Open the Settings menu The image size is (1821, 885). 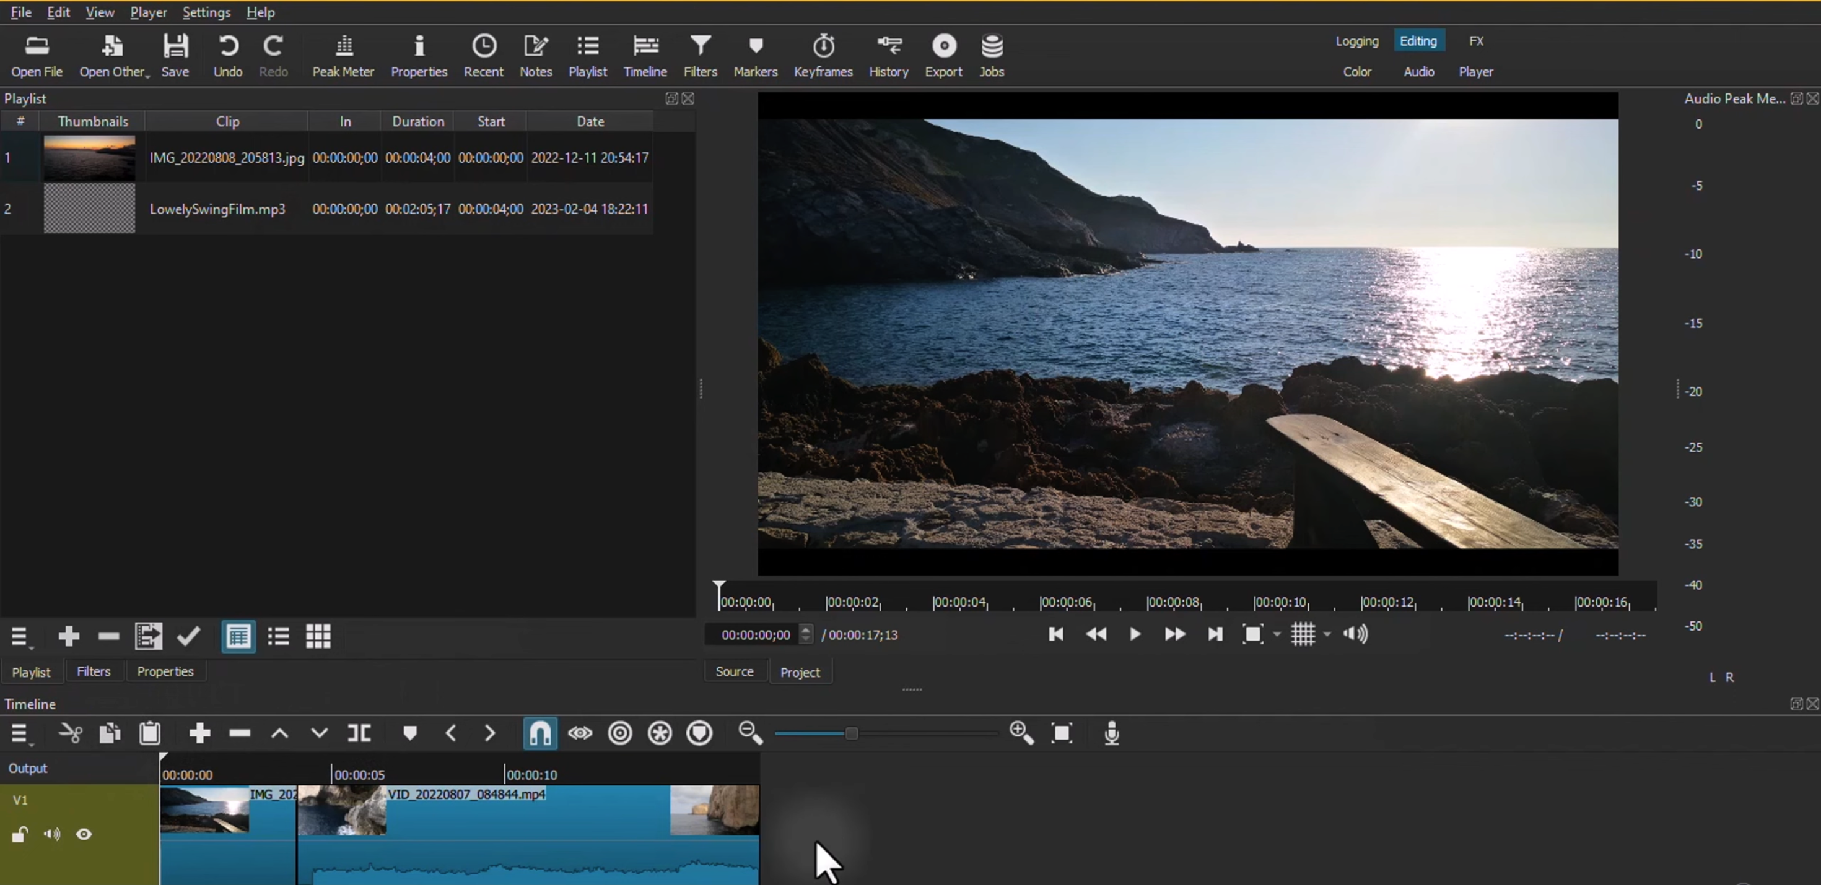[206, 12]
